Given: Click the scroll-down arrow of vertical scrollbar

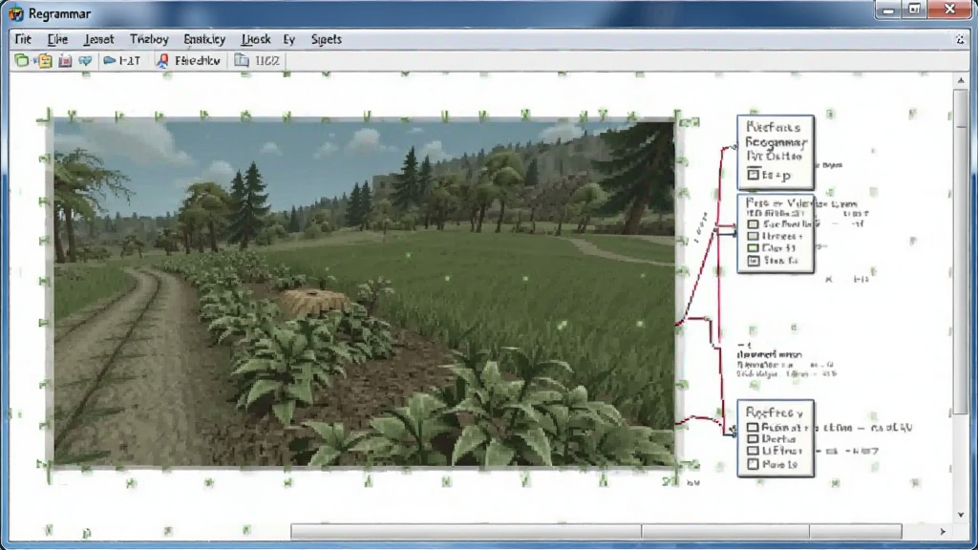Looking at the screenshot, I should pyautogui.click(x=961, y=515).
